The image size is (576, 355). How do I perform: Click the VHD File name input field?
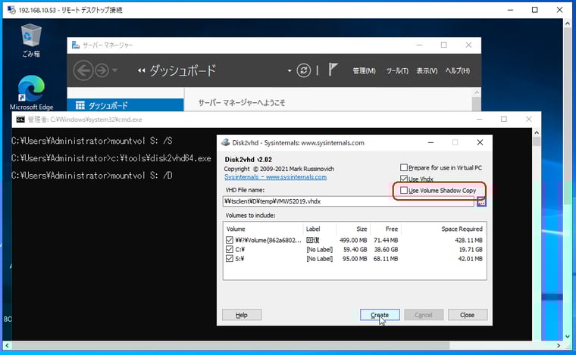click(x=348, y=201)
